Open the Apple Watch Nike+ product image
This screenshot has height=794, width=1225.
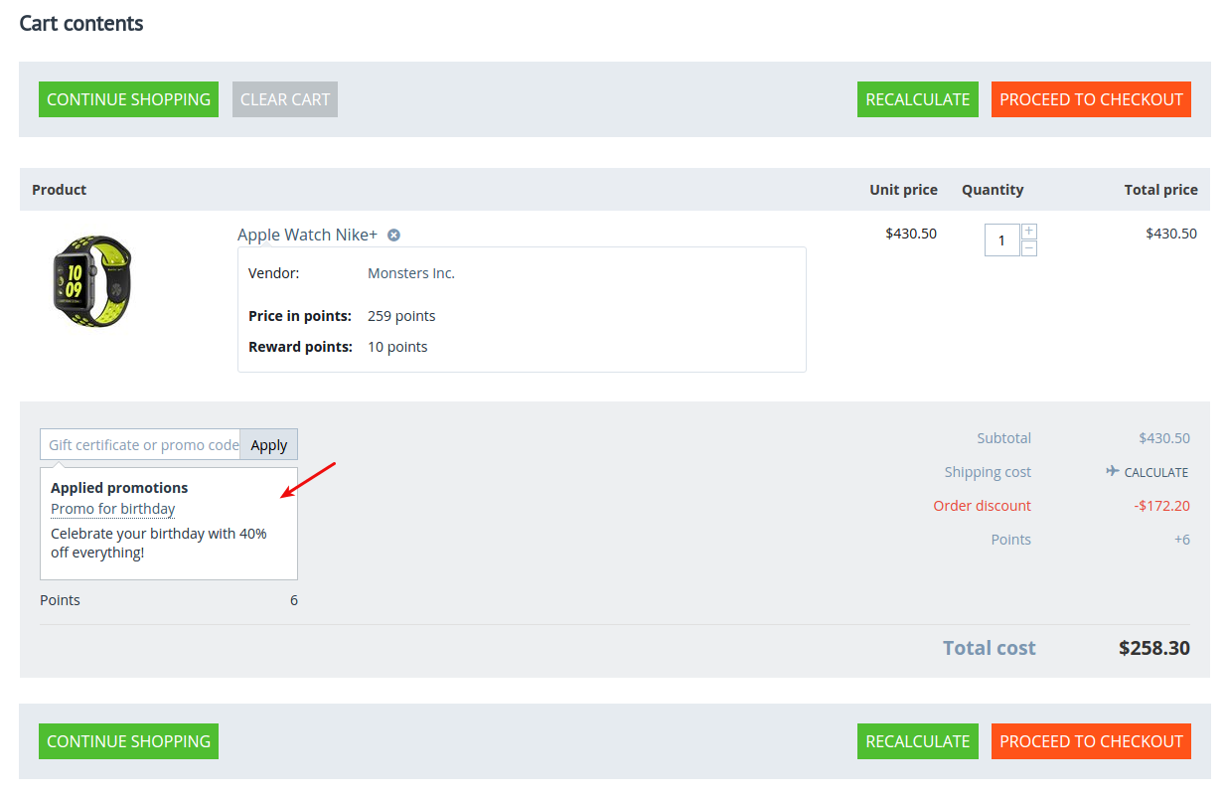click(x=92, y=281)
